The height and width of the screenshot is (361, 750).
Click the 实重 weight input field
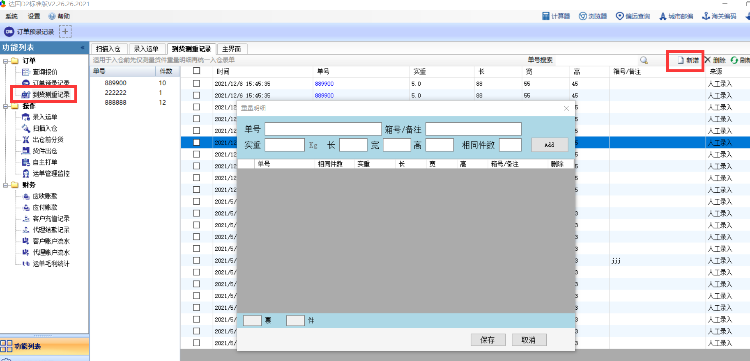tap(284, 145)
